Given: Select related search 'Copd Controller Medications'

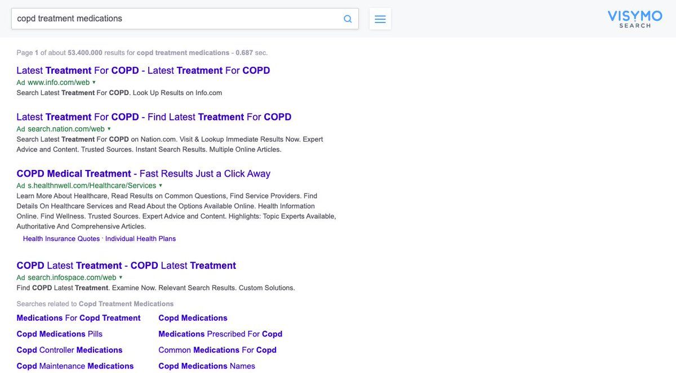Looking at the screenshot, I should (69, 350).
